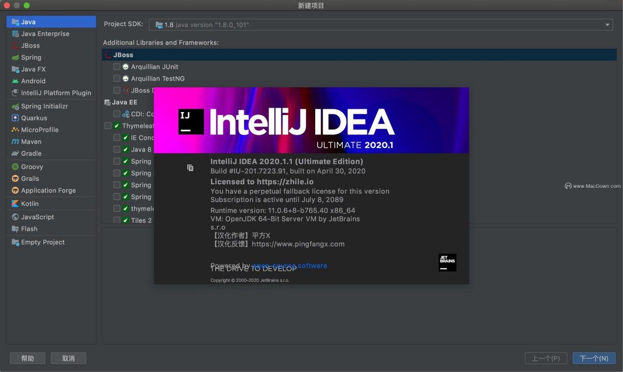The width and height of the screenshot is (623, 372).
Task: Choose the Java FX project icon
Action: point(16,69)
